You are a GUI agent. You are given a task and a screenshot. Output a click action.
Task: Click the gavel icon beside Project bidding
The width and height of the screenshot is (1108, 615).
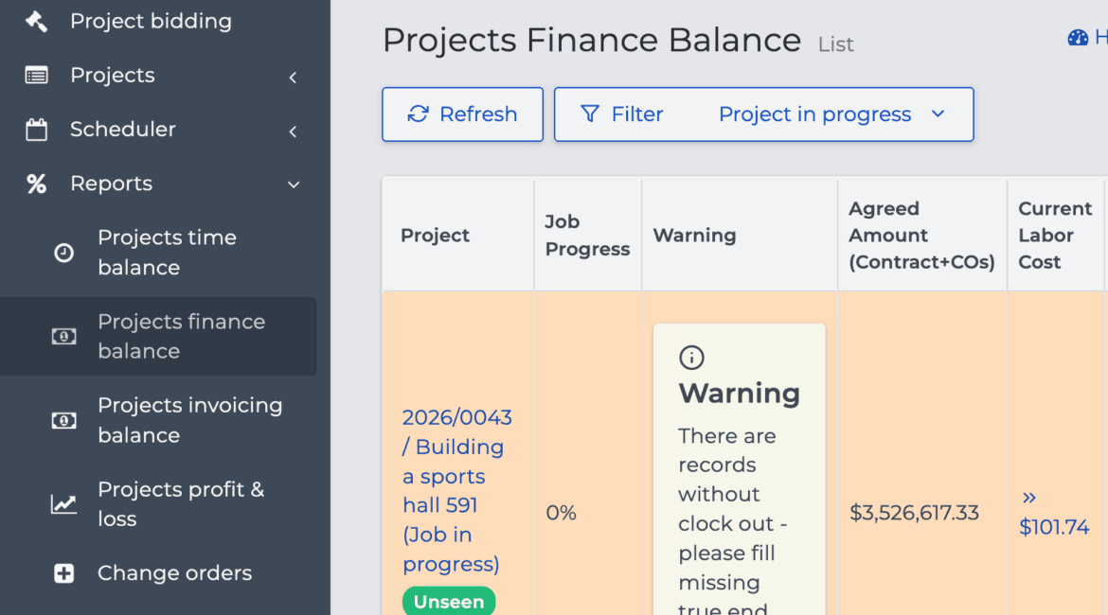click(36, 21)
